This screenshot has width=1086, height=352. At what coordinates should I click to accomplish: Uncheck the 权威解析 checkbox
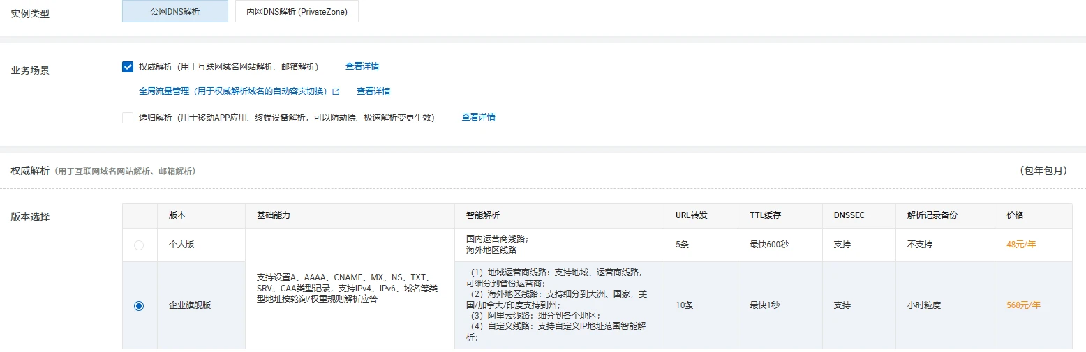(x=128, y=67)
